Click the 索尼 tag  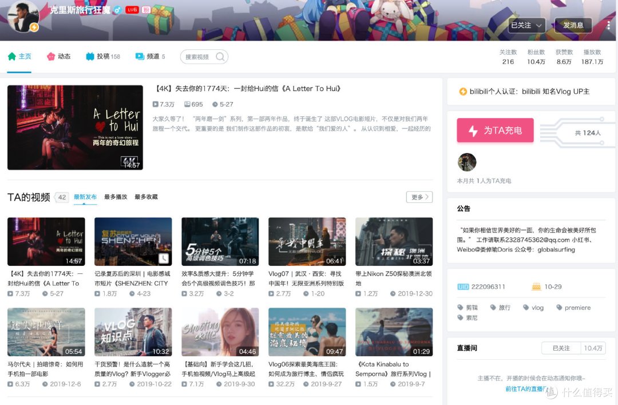point(468,317)
